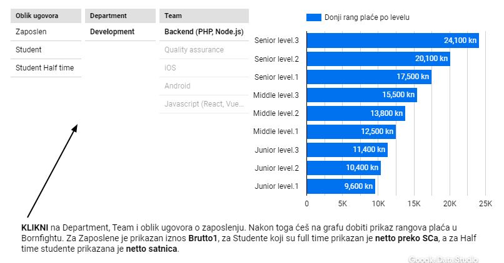Viewport: 504px width, 263px height.
Task: Click the Donji rang plaće legend label
Action: (367, 17)
